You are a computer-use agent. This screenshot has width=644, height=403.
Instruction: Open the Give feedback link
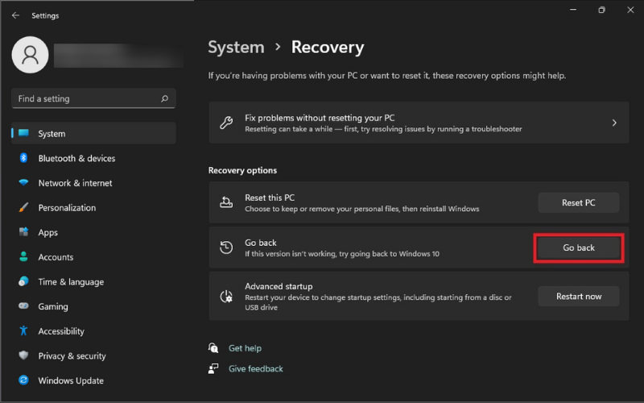tap(255, 368)
